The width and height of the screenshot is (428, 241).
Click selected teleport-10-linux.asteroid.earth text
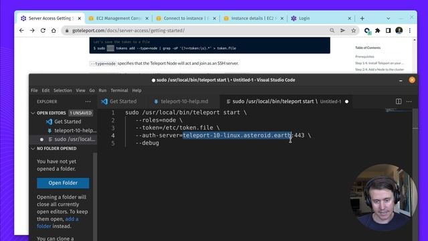coord(237,135)
